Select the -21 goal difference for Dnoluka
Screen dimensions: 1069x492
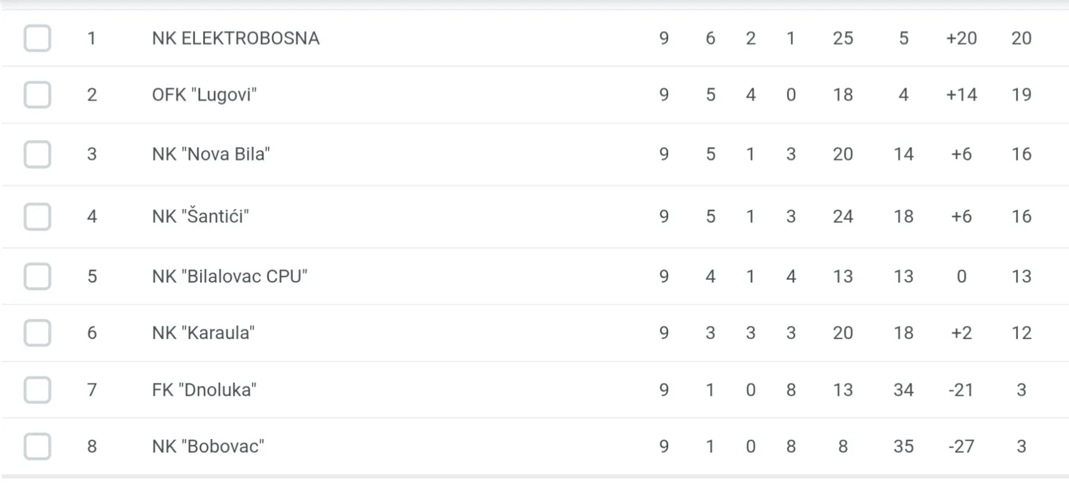(961, 390)
